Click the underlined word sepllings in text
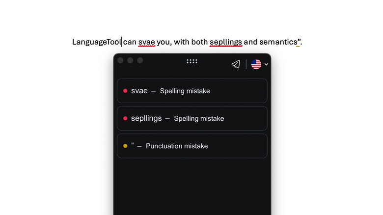This screenshot has height=215, width=383. coord(225,42)
